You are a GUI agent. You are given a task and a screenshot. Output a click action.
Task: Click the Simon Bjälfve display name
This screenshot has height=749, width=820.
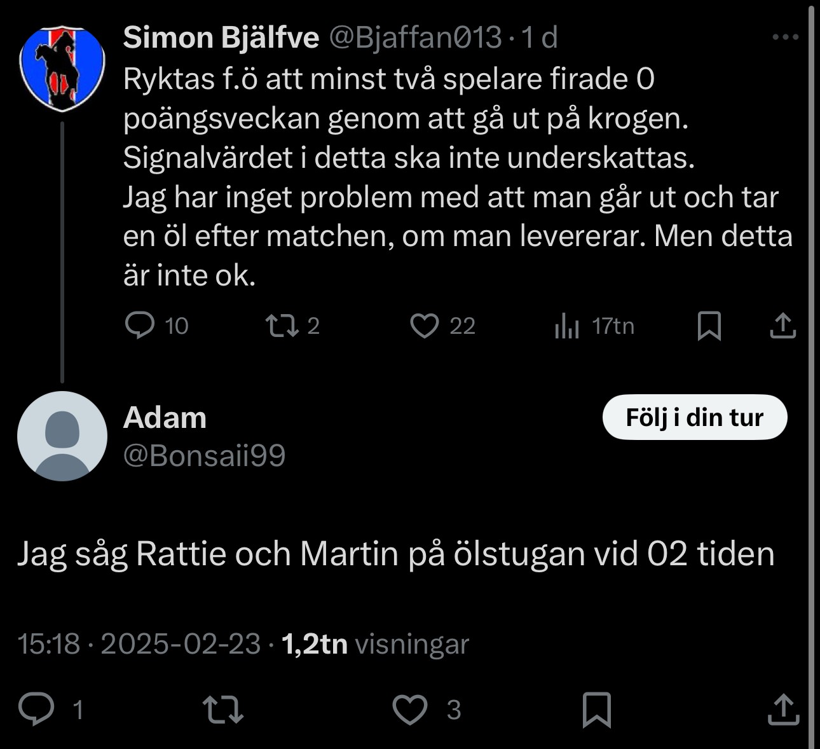coord(221,38)
